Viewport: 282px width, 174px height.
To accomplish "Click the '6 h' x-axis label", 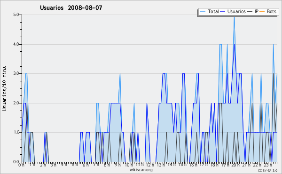I will click(x=86, y=165).
